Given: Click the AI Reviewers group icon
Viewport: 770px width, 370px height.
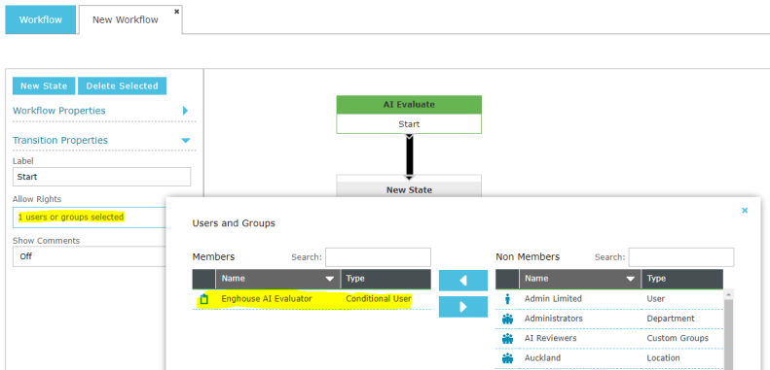Looking at the screenshot, I should click(x=507, y=339).
